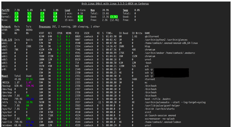
Task: Click the xmonad-x86_64-linux process name
Action: coord(171,43)
